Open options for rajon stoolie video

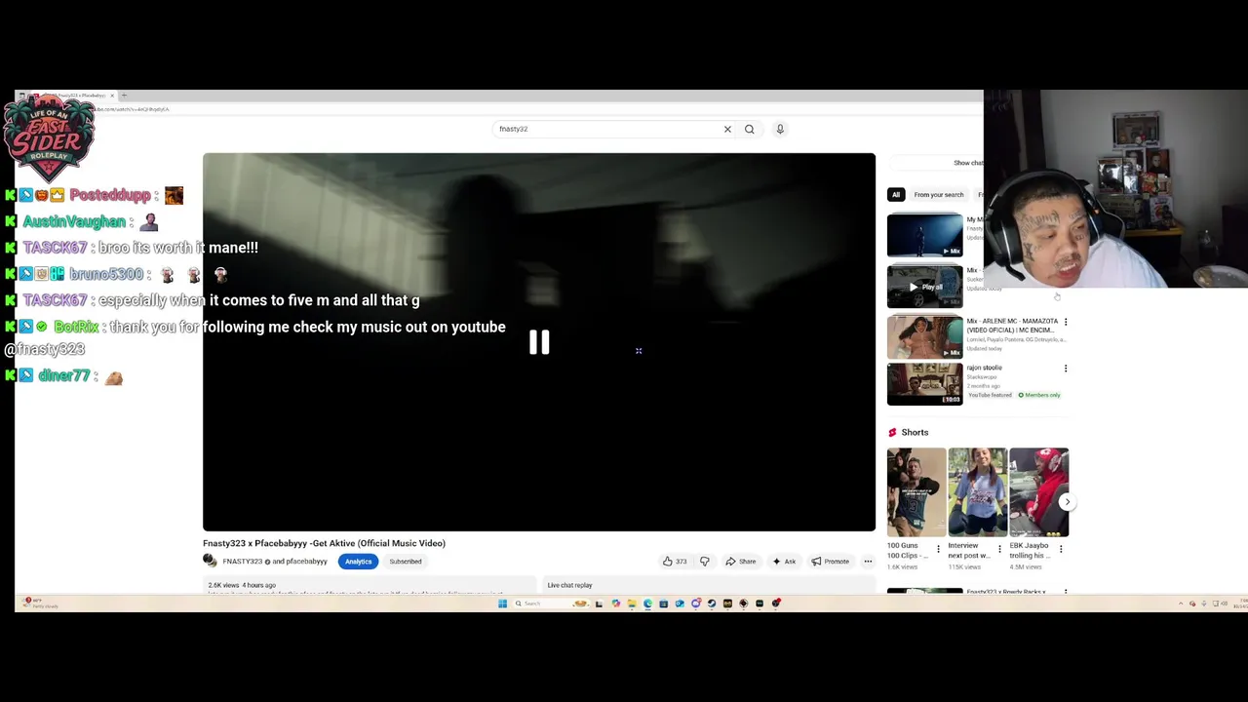tap(1065, 369)
